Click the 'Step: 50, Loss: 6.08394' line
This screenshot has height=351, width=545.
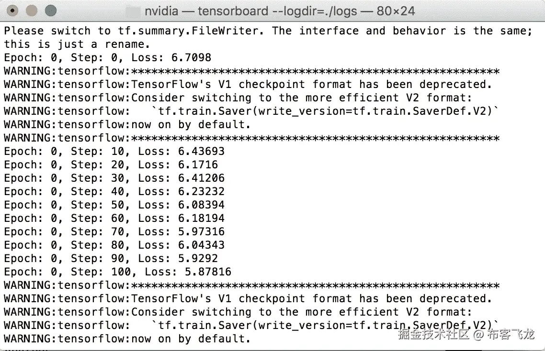click(114, 205)
